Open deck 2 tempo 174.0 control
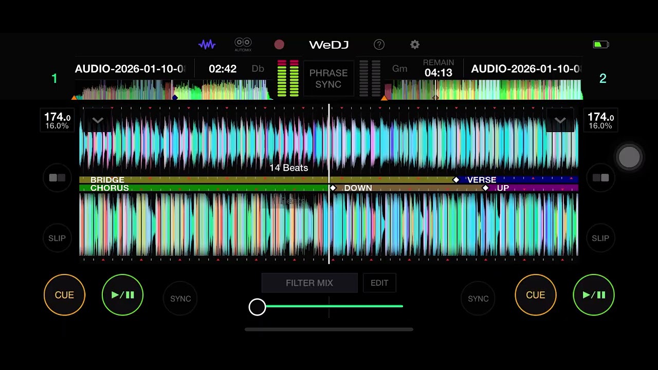 click(600, 121)
